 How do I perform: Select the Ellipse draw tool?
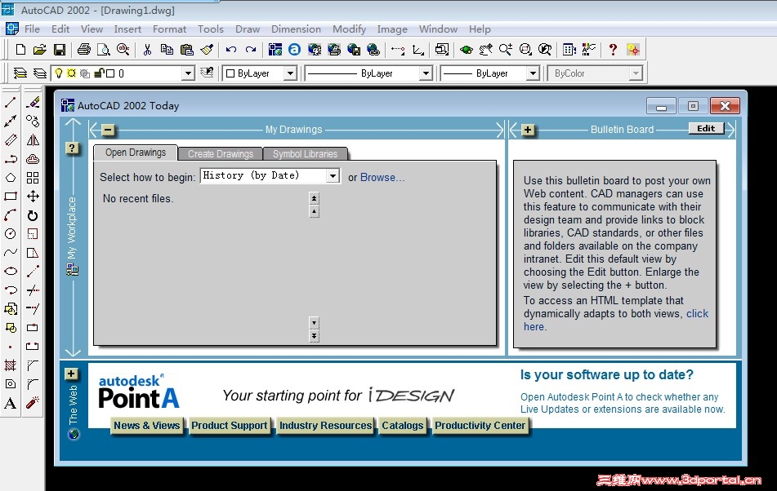11,272
